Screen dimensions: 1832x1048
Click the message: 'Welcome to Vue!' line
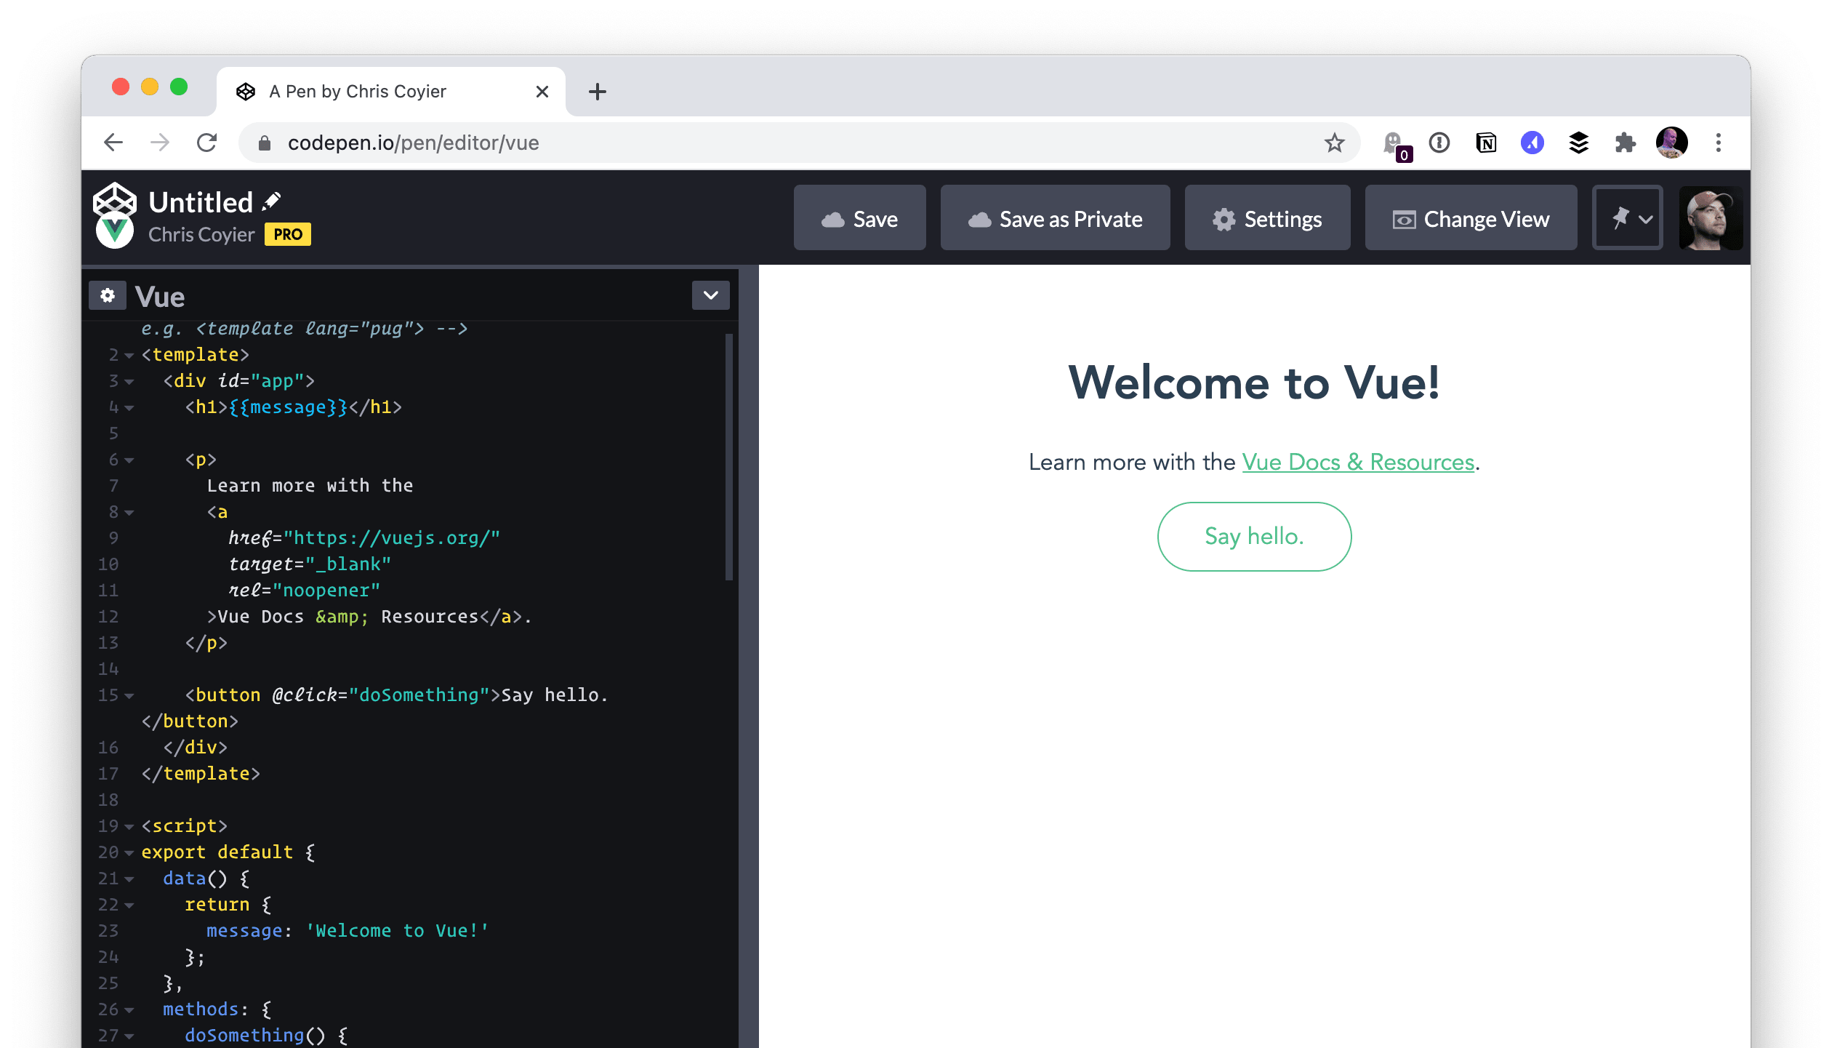click(347, 931)
